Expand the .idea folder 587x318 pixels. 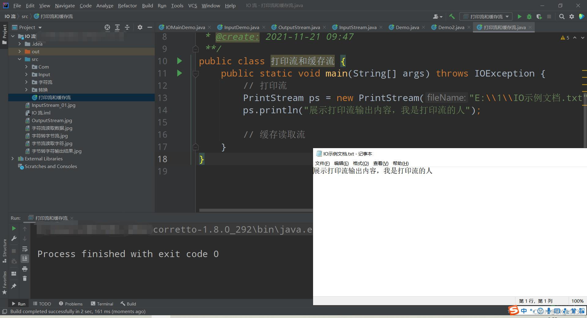(20, 44)
